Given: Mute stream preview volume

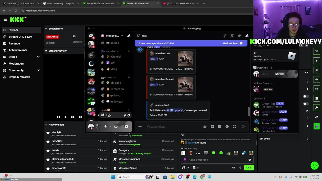Looking at the screenshot, I should click(x=80, y=117).
